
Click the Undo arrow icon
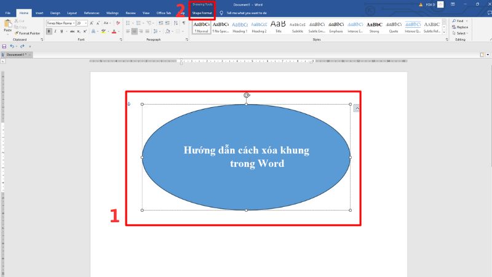coord(12,46)
